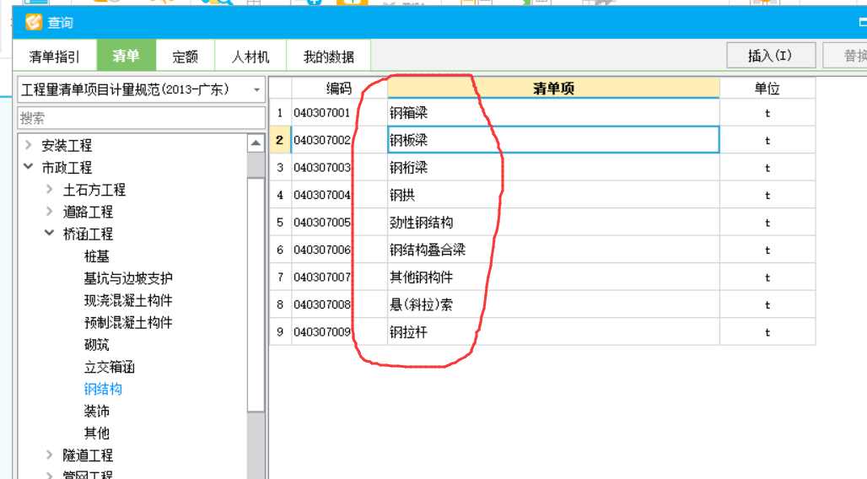The width and height of the screenshot is (867, 479).
Task: Select 桩基 tree item
Action: pos(97,256)
